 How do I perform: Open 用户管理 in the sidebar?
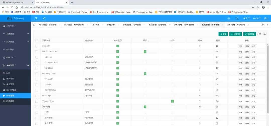pyautogui.click(x=16, y=79)
